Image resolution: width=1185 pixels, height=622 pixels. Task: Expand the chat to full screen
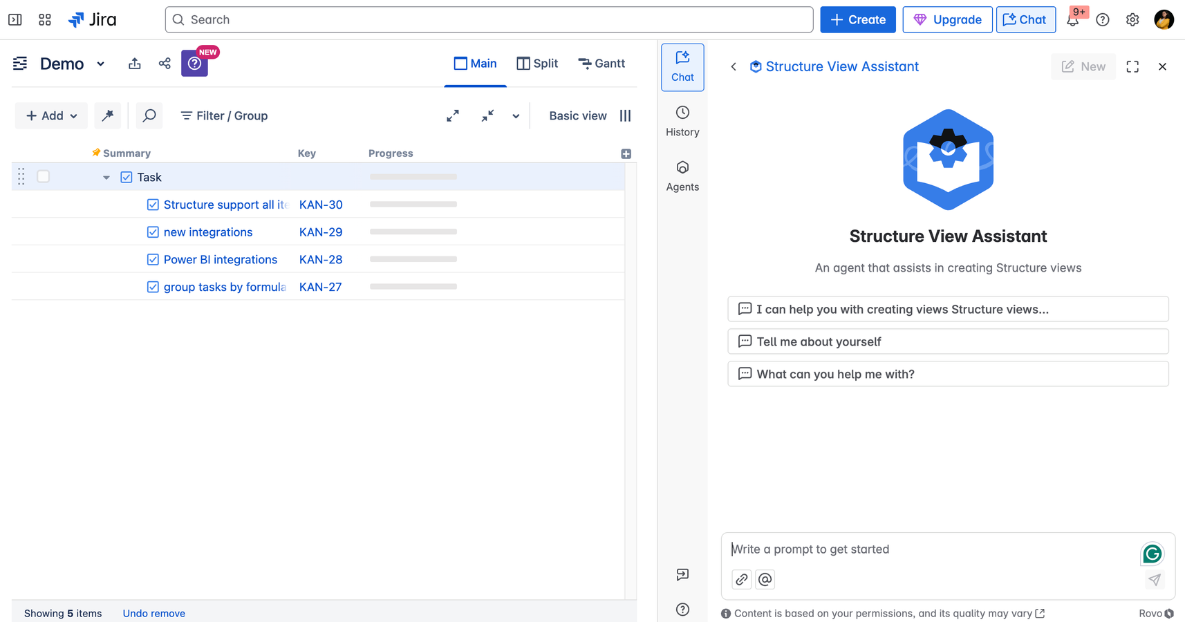[1132, 66]
